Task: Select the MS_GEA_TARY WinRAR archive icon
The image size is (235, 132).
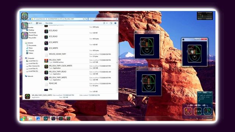Action: click(x=46, y=61)
